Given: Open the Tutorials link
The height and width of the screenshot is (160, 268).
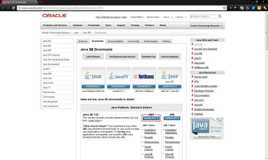Looking at the screenshot, I should (198, 114).
